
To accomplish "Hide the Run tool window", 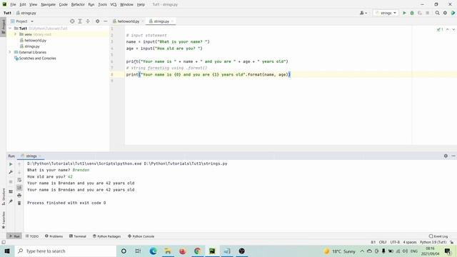I will pyautogui.click(x=453, y=156).
